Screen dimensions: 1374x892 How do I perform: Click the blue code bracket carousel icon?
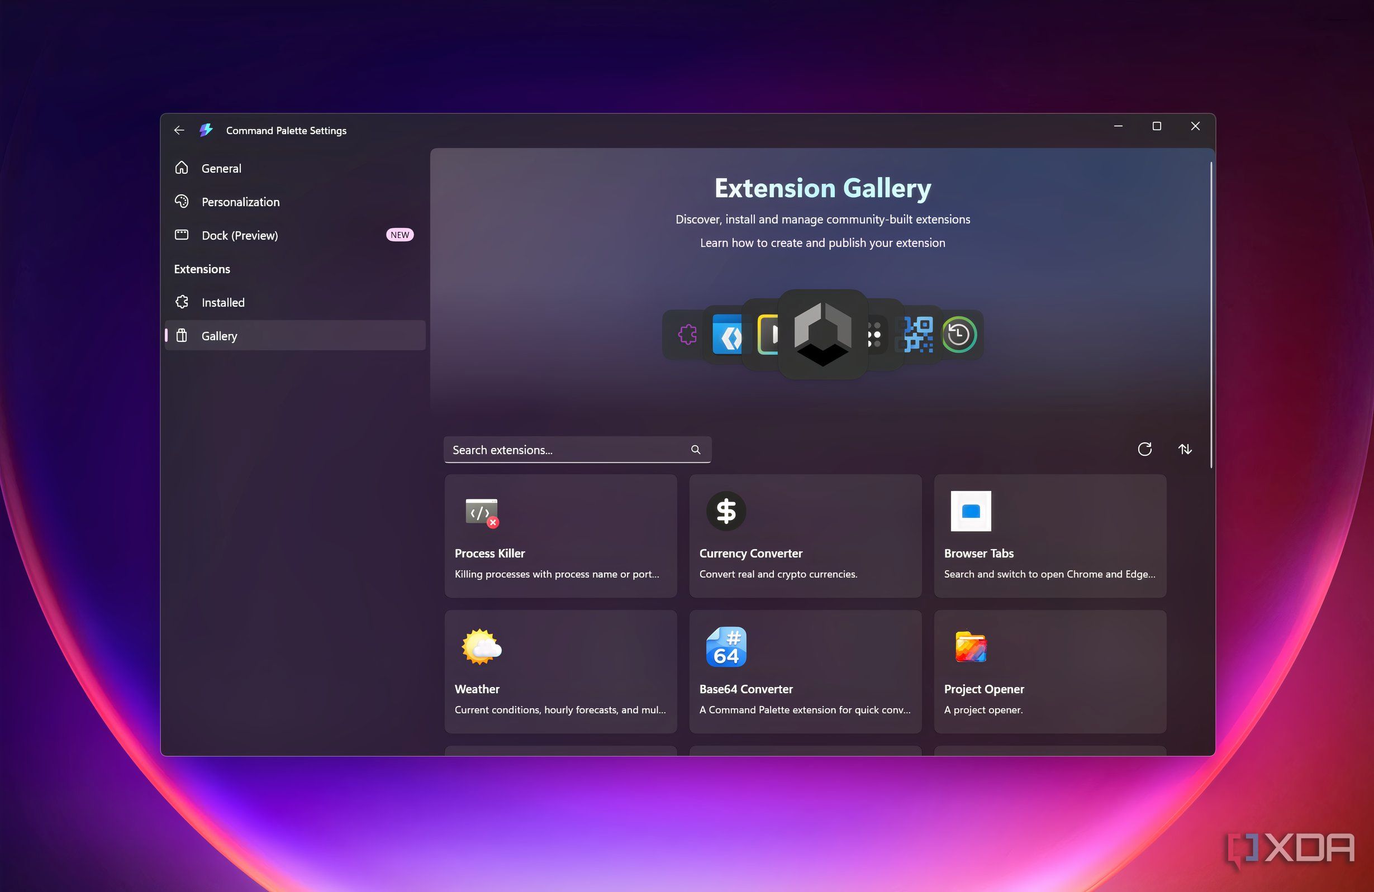[x=727, y=335]
